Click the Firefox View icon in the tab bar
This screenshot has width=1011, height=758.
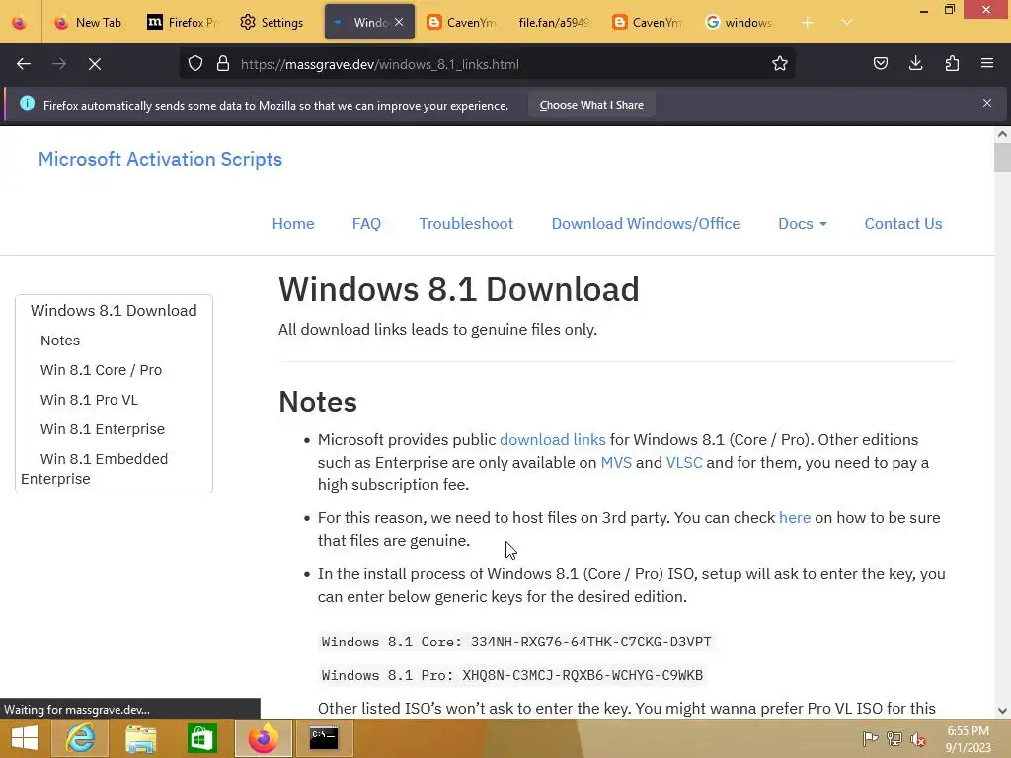(x=20, y=22)
